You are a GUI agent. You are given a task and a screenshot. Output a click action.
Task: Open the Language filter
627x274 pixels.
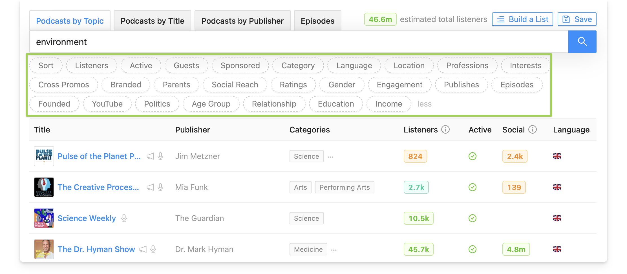[354, 65]
